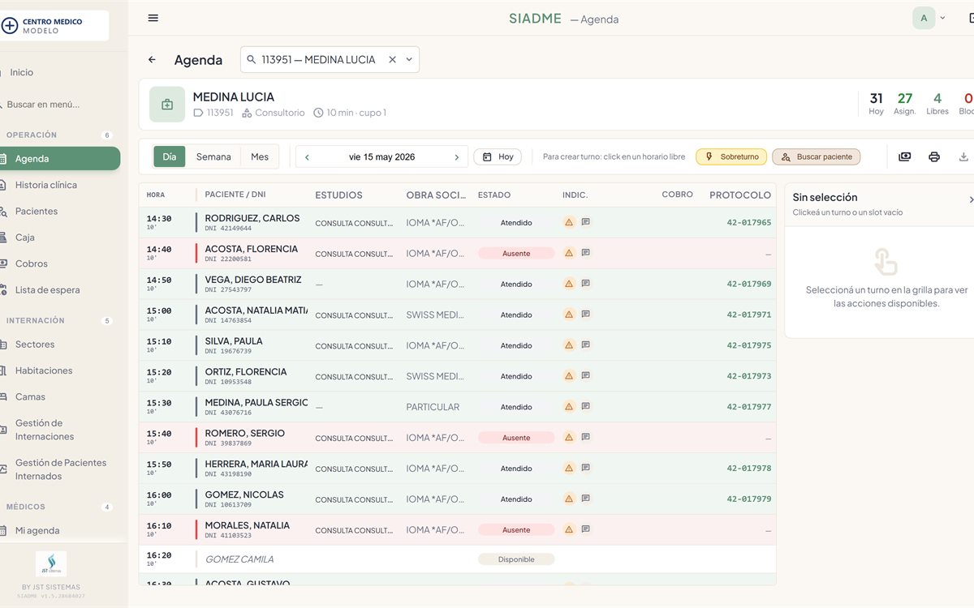Click Buscar paciente button
The image size is (974, 608).
pyautogui.click(x=817, y=157)
